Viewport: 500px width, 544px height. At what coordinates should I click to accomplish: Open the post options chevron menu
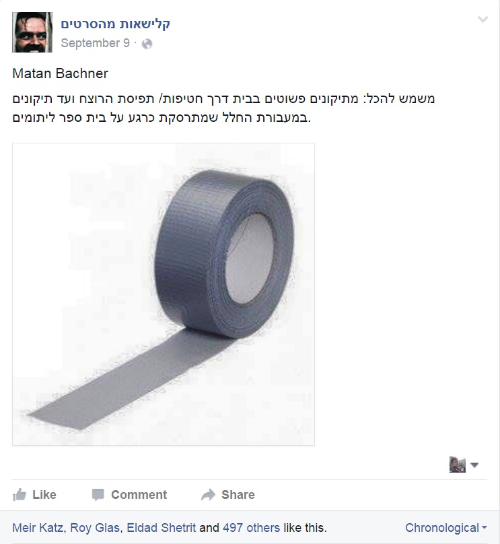(483, 20)
